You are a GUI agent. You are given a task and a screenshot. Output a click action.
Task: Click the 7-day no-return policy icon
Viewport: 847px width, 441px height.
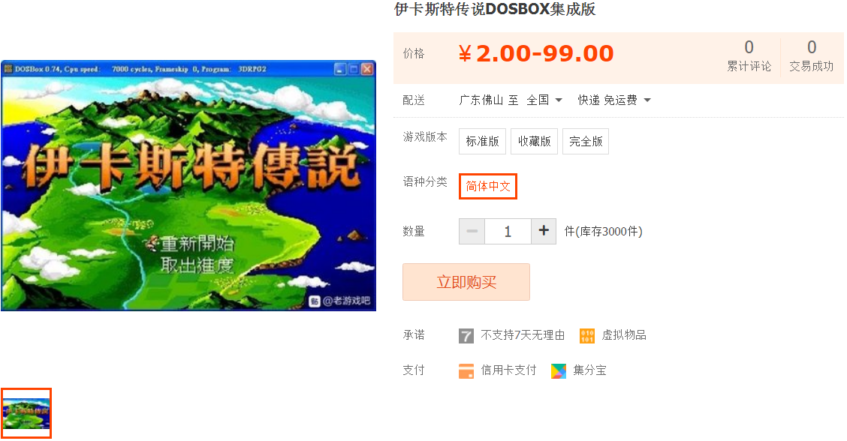[x=466, y=336]
